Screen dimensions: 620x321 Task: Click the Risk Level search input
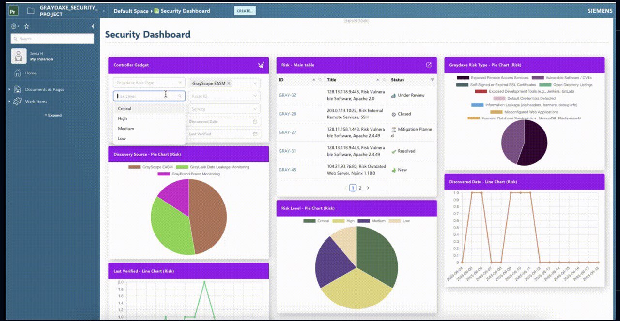[149, 96]
